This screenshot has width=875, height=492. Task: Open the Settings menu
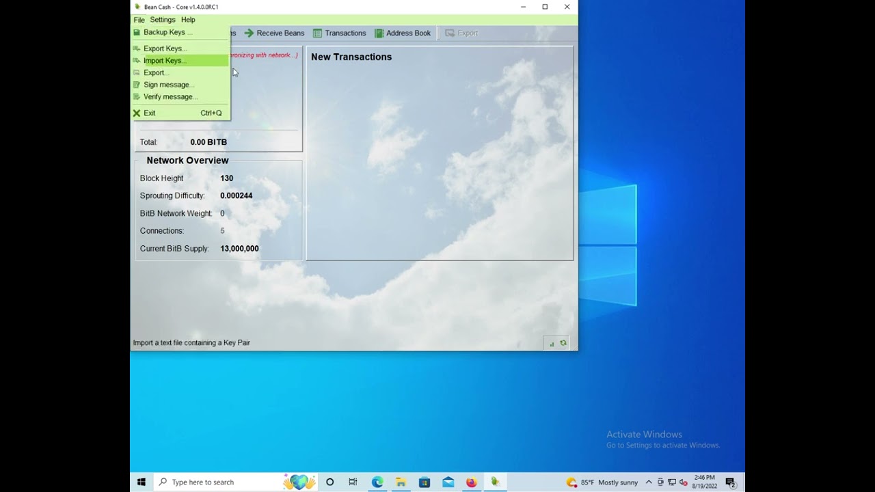(x=163, y=20)
